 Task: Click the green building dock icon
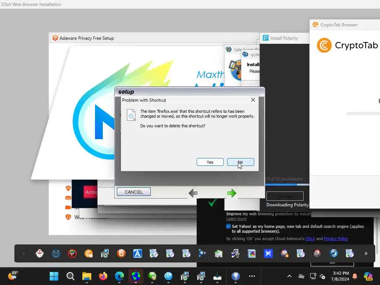[218, 253]
